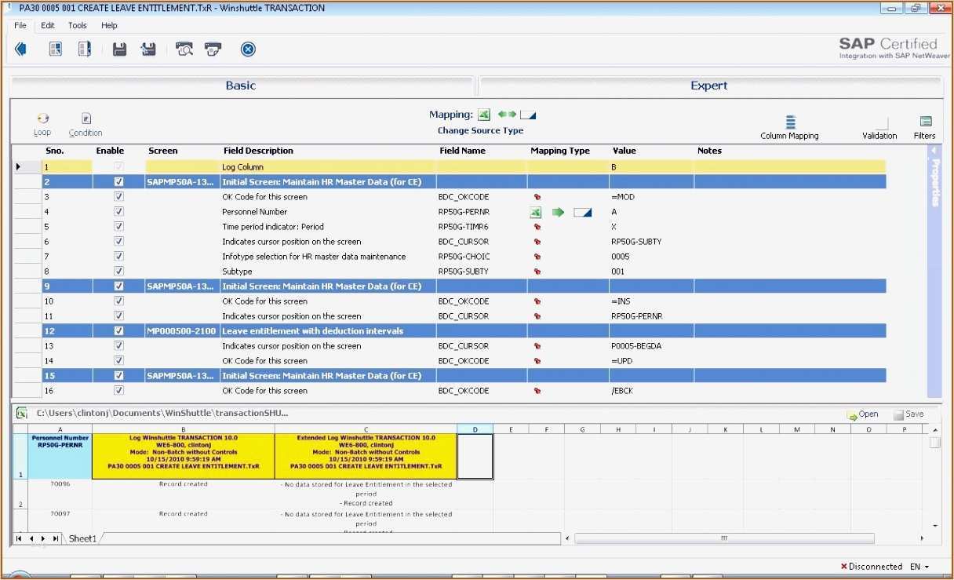Image resolution: width=954 pixels, height=580 pixels.
Task: Open the EN language selector
Action: [x=921, y=566]
